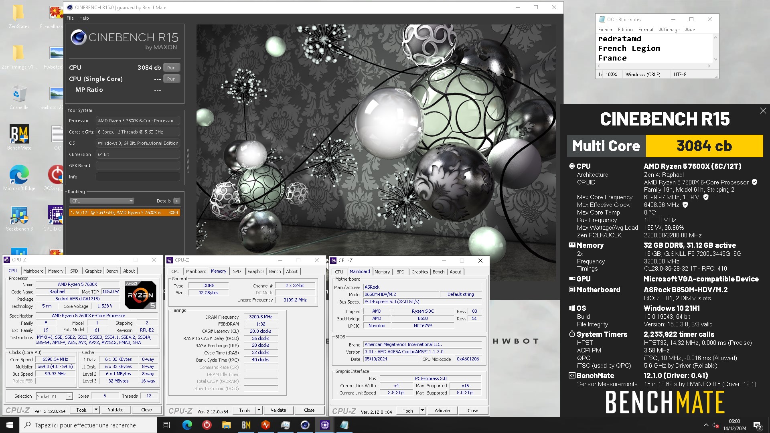Click the muted volume tray icon
The image size is (770, 433).
point(715,425)
